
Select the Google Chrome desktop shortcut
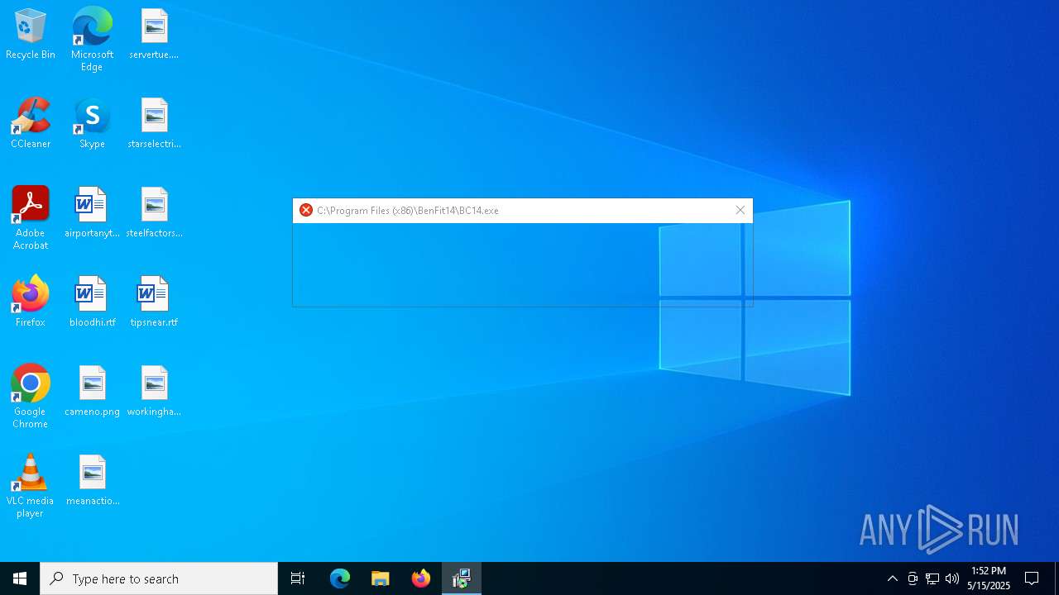tap(31, 397)
